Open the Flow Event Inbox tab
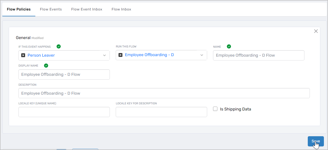The image size is (328, 150). click(87, 9)
